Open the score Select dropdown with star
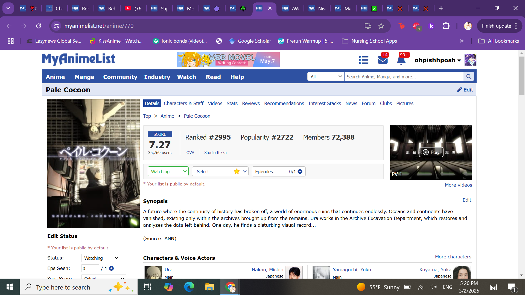Viewport: 525px width, 295px height. tap(220, 172)
